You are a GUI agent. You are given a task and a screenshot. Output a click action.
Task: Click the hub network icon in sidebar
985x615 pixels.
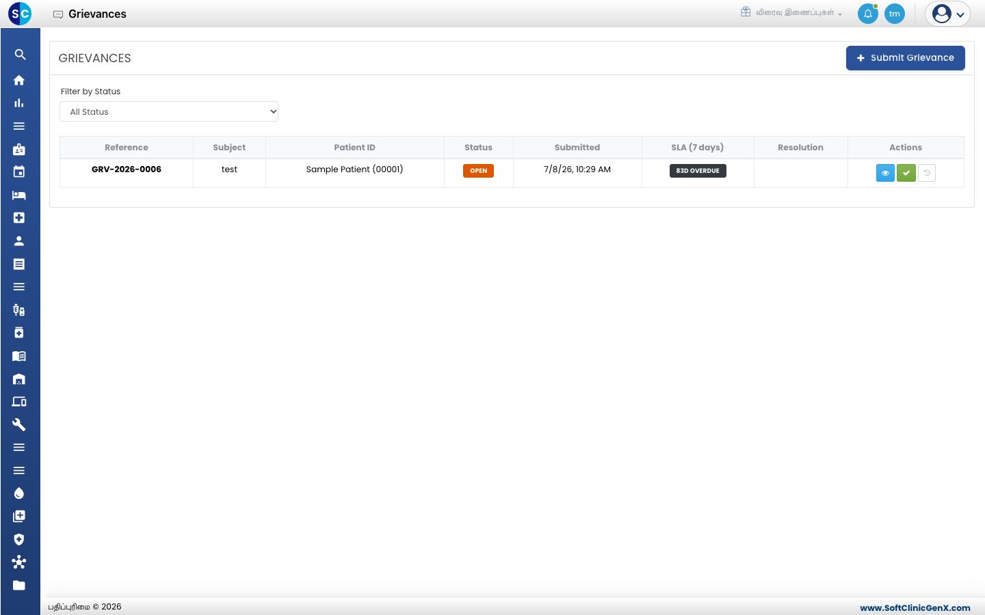coord(19,562)
